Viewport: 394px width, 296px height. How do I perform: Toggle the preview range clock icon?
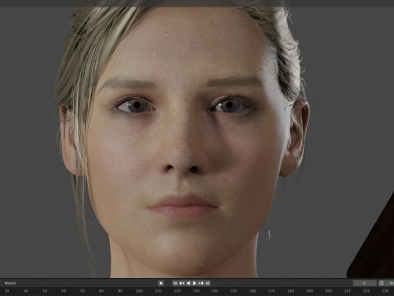[x=382, y=283]
